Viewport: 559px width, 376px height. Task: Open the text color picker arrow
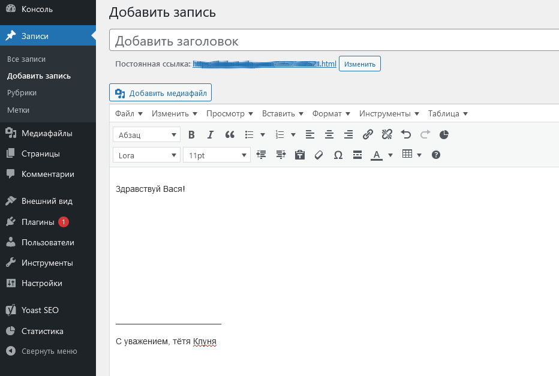390,155
